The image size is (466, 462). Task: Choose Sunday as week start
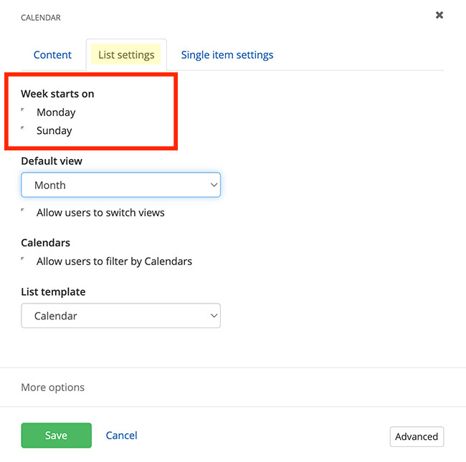click(24, 130)
